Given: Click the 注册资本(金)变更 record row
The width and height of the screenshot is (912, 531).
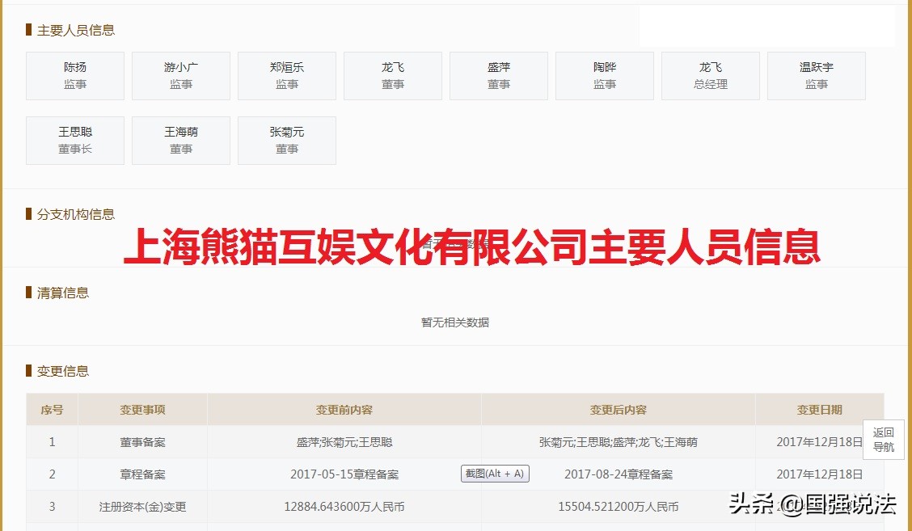Looking at the screenshot, I should click(142, 507).
